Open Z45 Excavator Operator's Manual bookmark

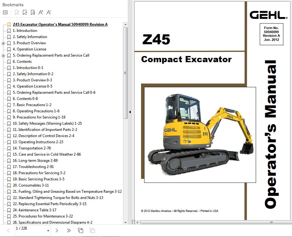pos(60,24)
